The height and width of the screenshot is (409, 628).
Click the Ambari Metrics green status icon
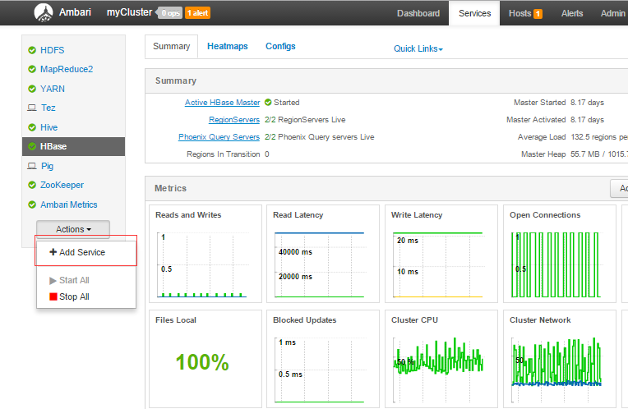pyautogui.click(x=32, y=204)
